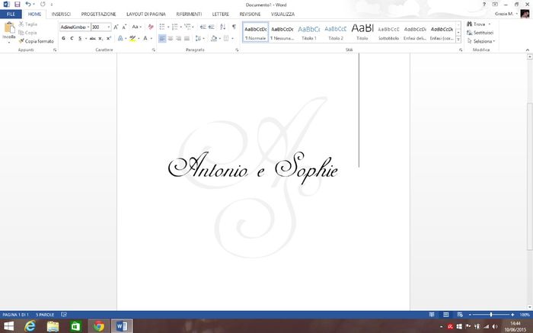Open the LAYOUT DI PAGINA tab
Viewport: 533px width, 333px height.
pyautogui.click(x=144, y=14)
